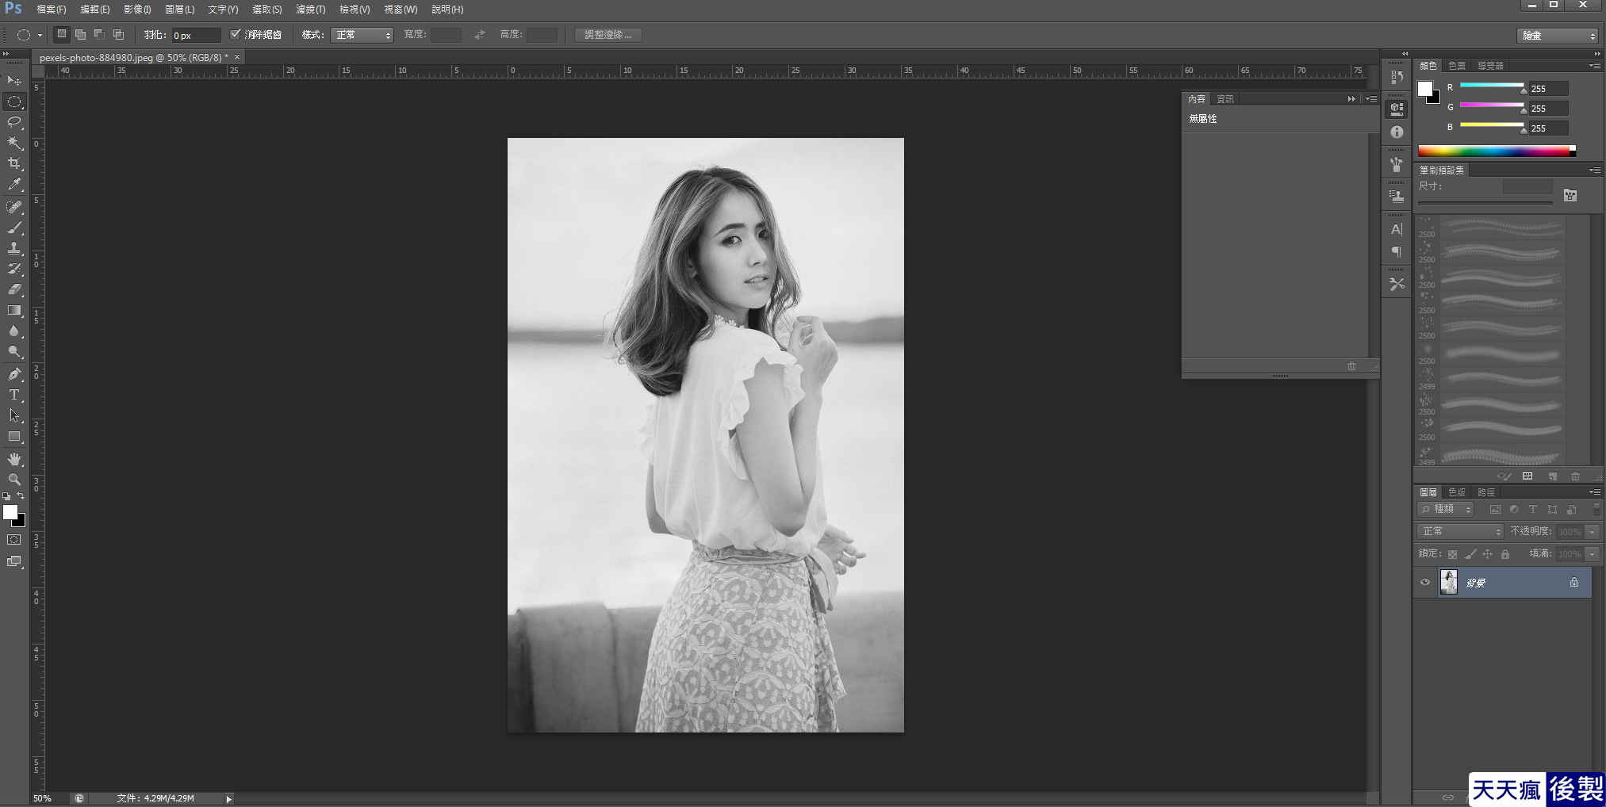Open the layer filter 種類 dropdown
This screenshot has height=807, width=1606.
click(x=1446, y=509)
